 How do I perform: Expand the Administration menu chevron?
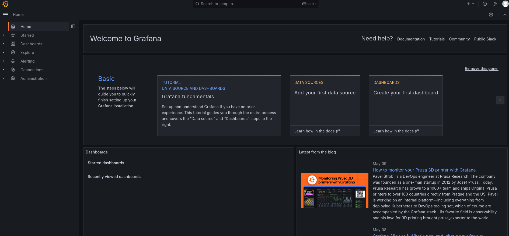coord(3,78)
